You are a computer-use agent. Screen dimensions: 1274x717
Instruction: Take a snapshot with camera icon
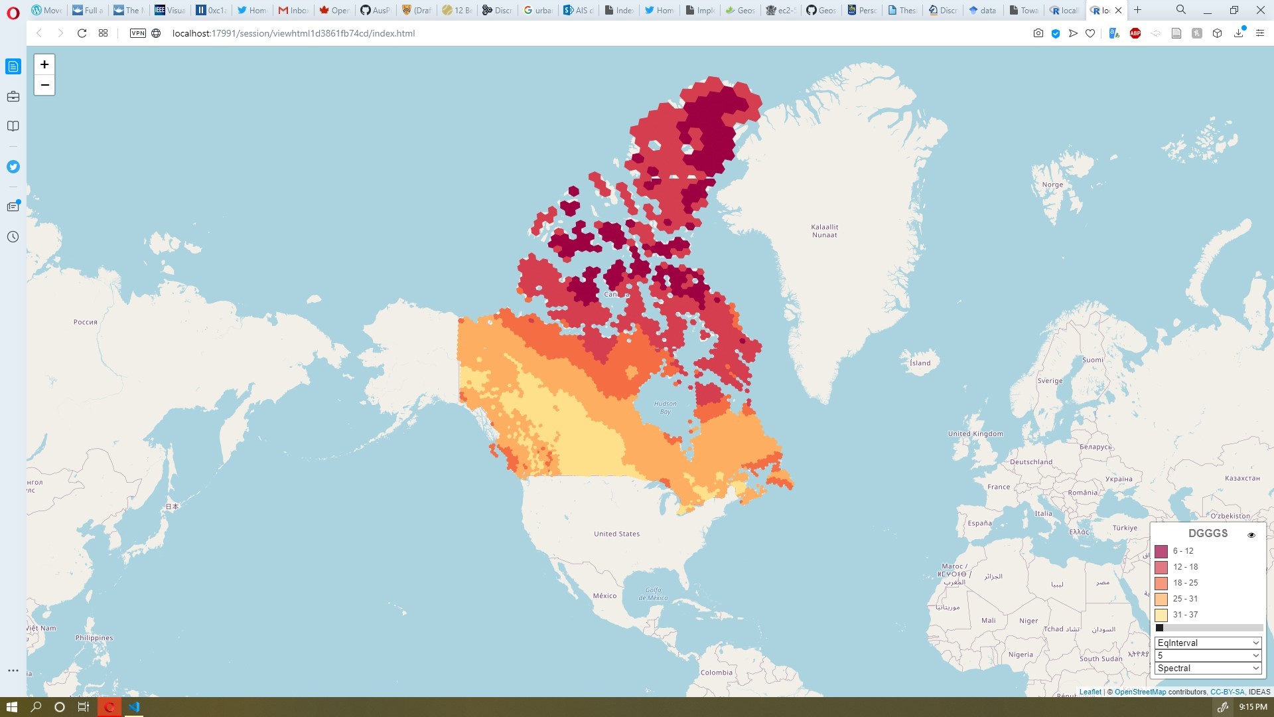[1038, 33]
